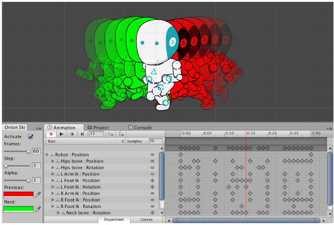Switch to the Console tab
334x225 pixels.
tap(140, 127)
